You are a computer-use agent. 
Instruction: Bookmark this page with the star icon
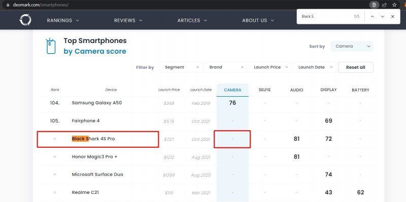tap(394, 5)
